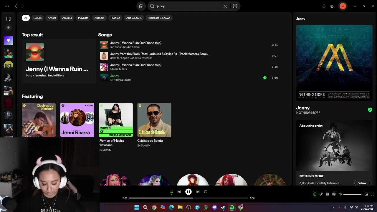Image resolution: width=377 pixels, height=212 pixels.
Task: Open Women of Música Mexicana playlist
Action: click(116, 120)
